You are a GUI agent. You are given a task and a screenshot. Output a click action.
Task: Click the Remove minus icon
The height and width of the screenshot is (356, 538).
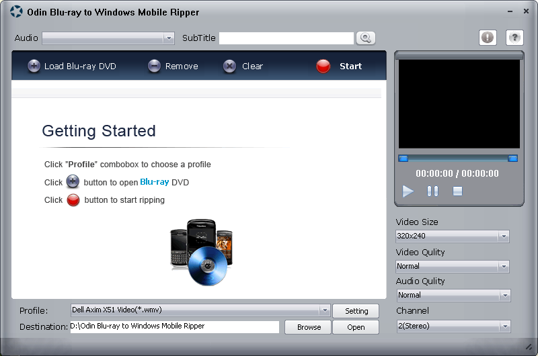(x=154, y=66)
